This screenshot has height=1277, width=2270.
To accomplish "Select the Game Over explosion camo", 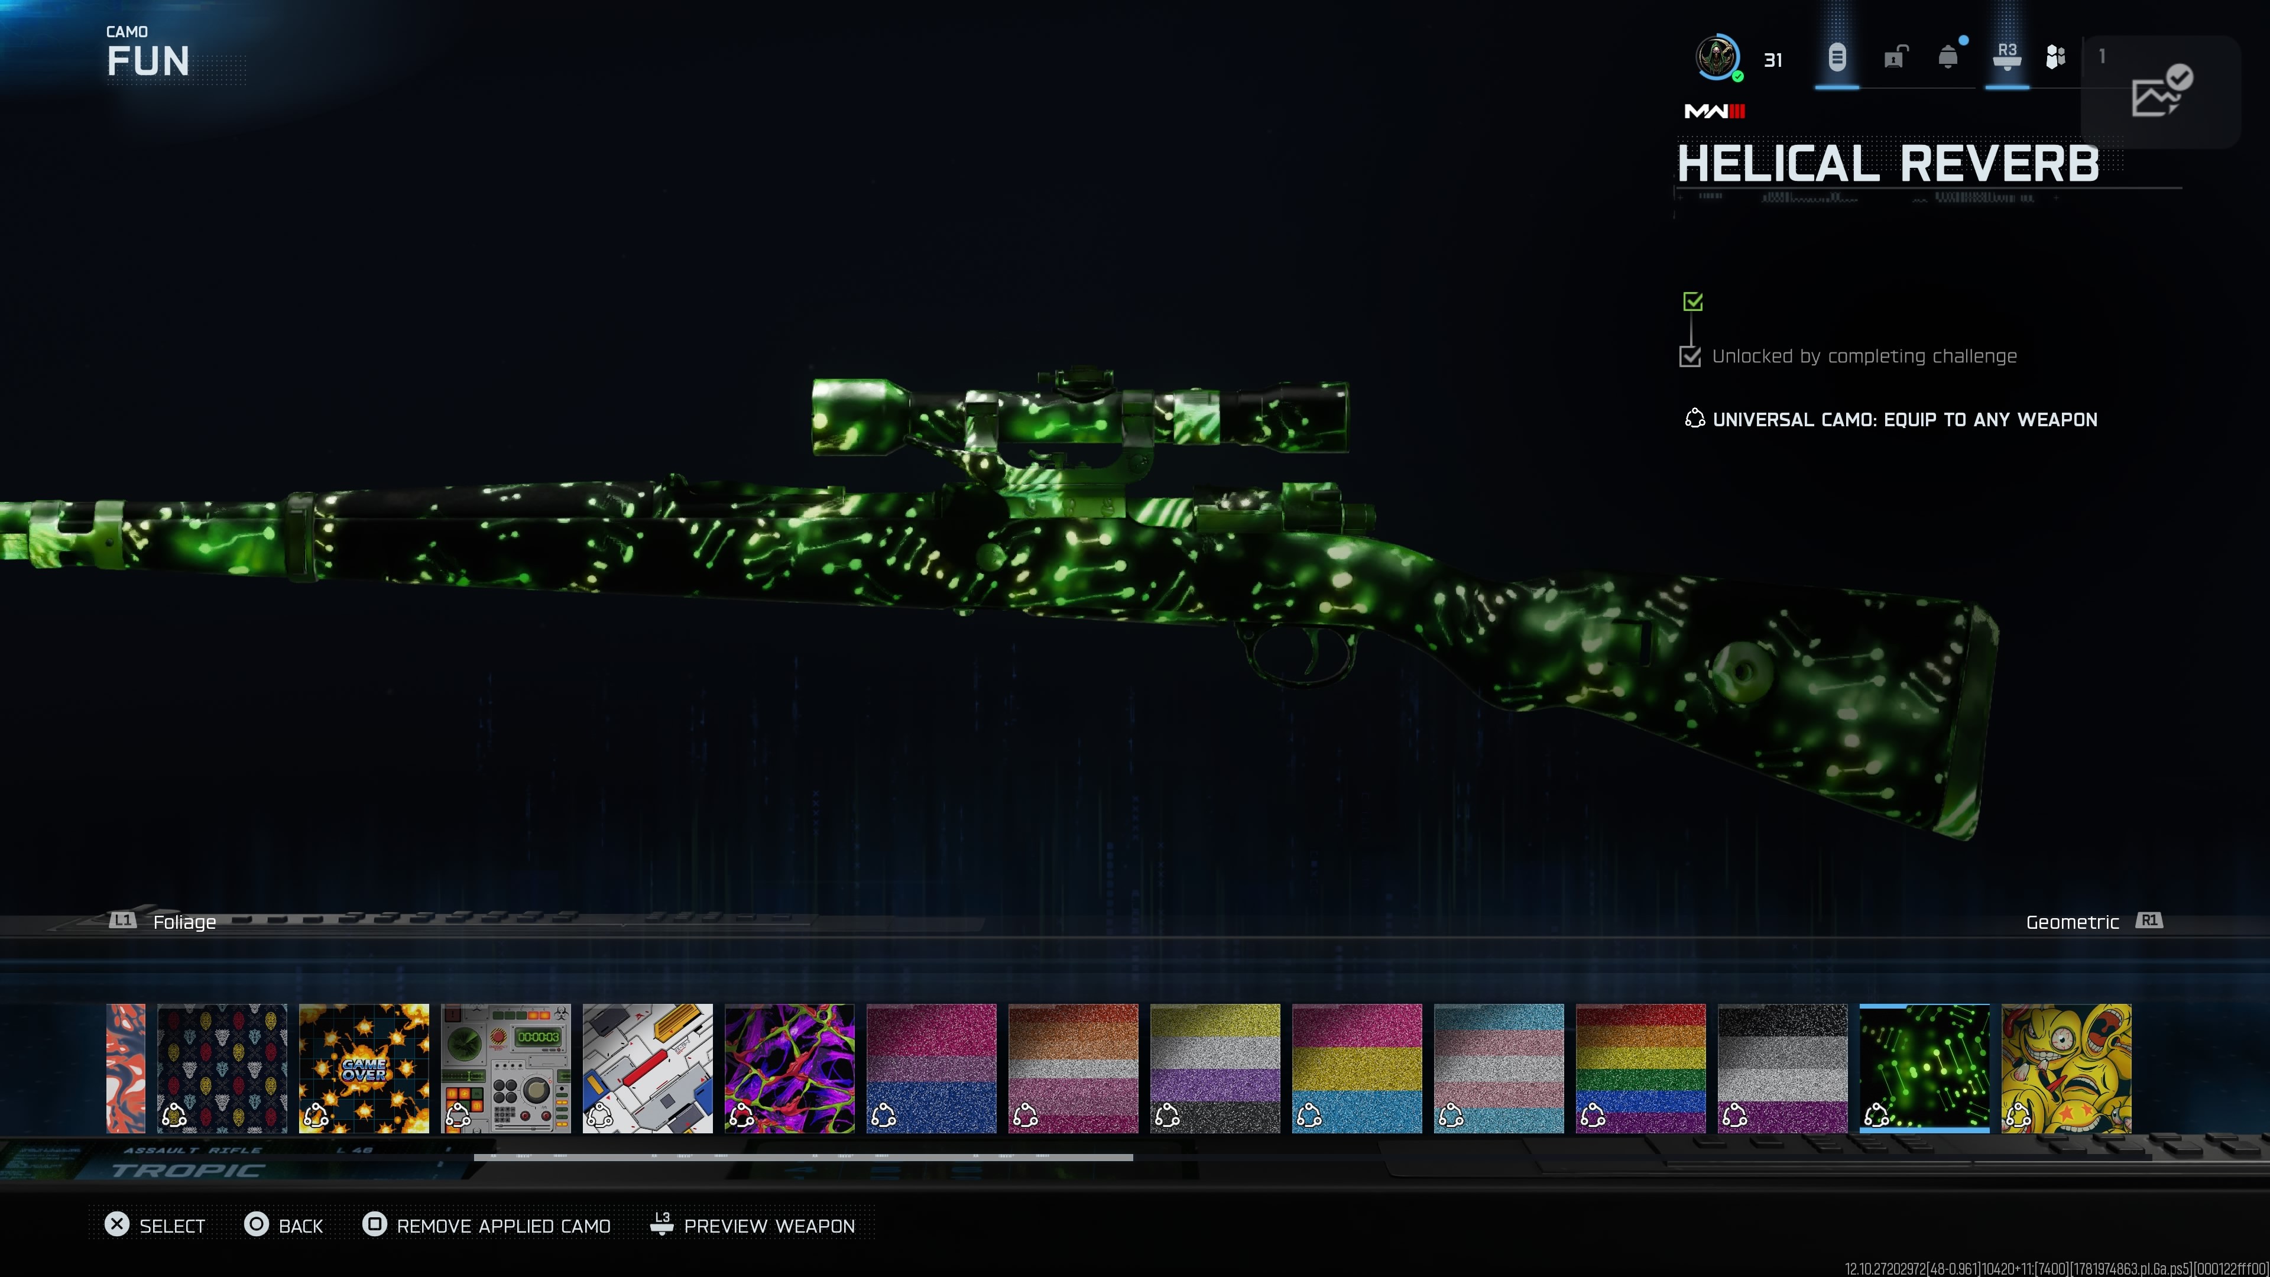I will pos(364,1068).
